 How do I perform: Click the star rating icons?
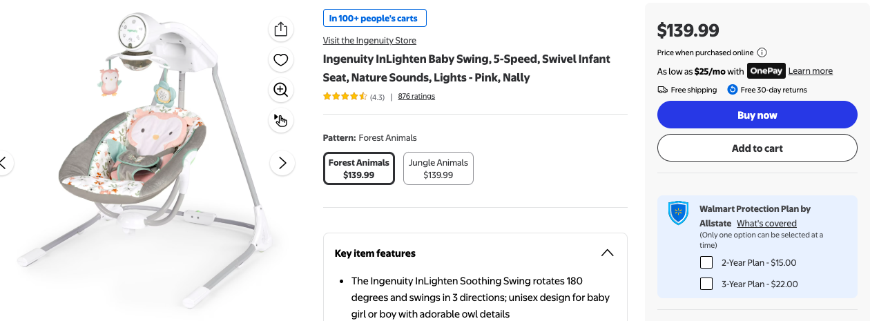pyautogui.click(x=345, y=97)
